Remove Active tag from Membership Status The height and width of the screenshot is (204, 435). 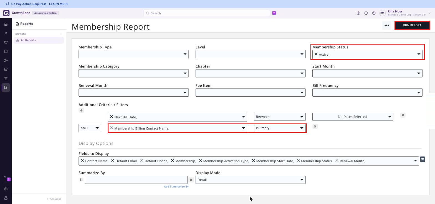(316, 54)
